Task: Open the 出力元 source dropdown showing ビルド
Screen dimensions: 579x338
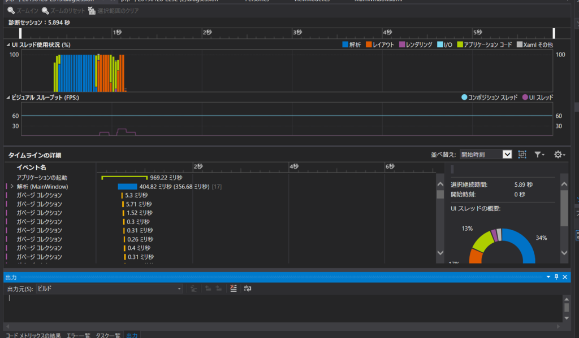Action: click(x=109, y=288)
